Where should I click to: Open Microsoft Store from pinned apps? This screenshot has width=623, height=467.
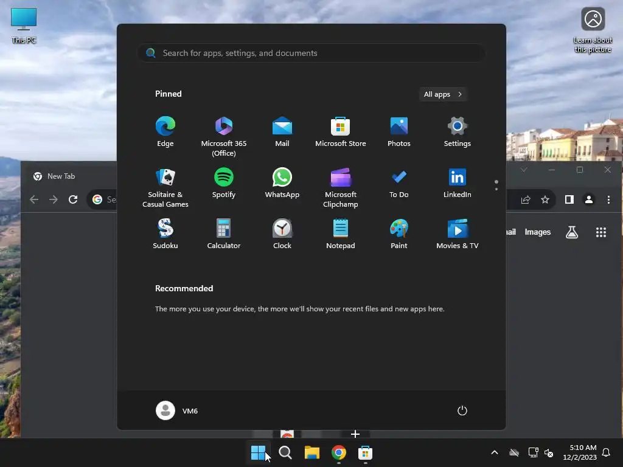coord(341,132)
